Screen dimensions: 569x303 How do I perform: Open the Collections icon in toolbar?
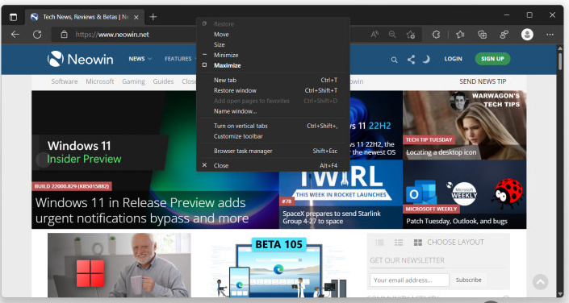482,35
